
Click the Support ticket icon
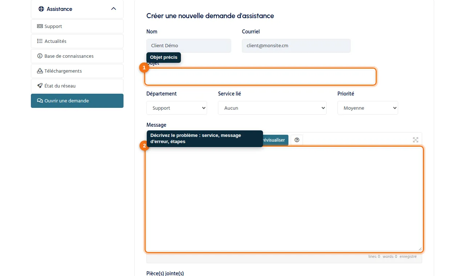coord(40,26)
